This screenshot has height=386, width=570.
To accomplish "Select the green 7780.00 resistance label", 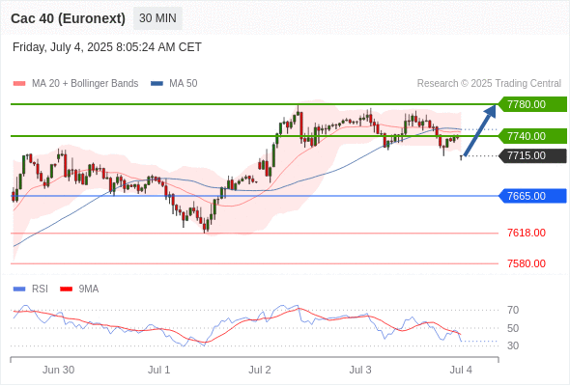I will pyautogui.click(x=532, y=104).
